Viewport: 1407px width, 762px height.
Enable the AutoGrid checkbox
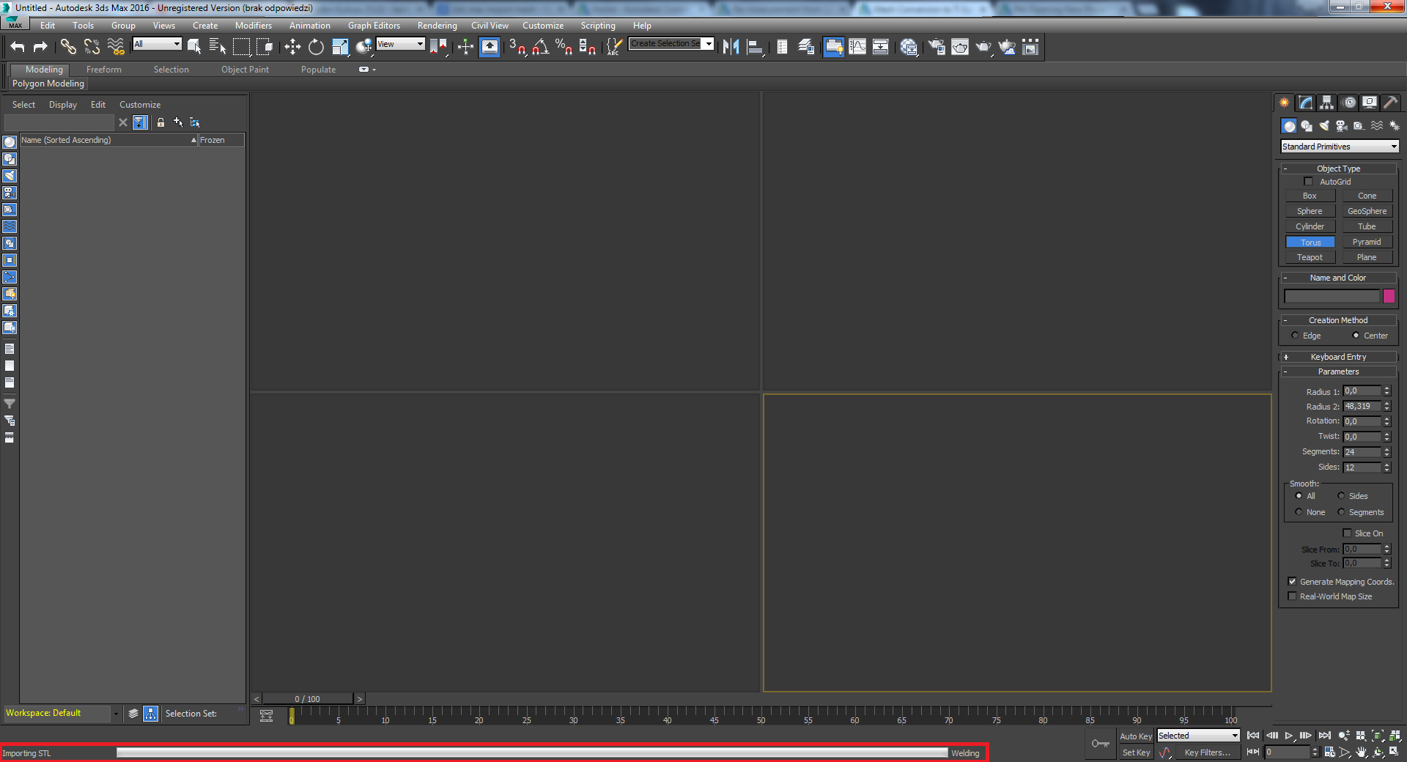(1308, 181)
